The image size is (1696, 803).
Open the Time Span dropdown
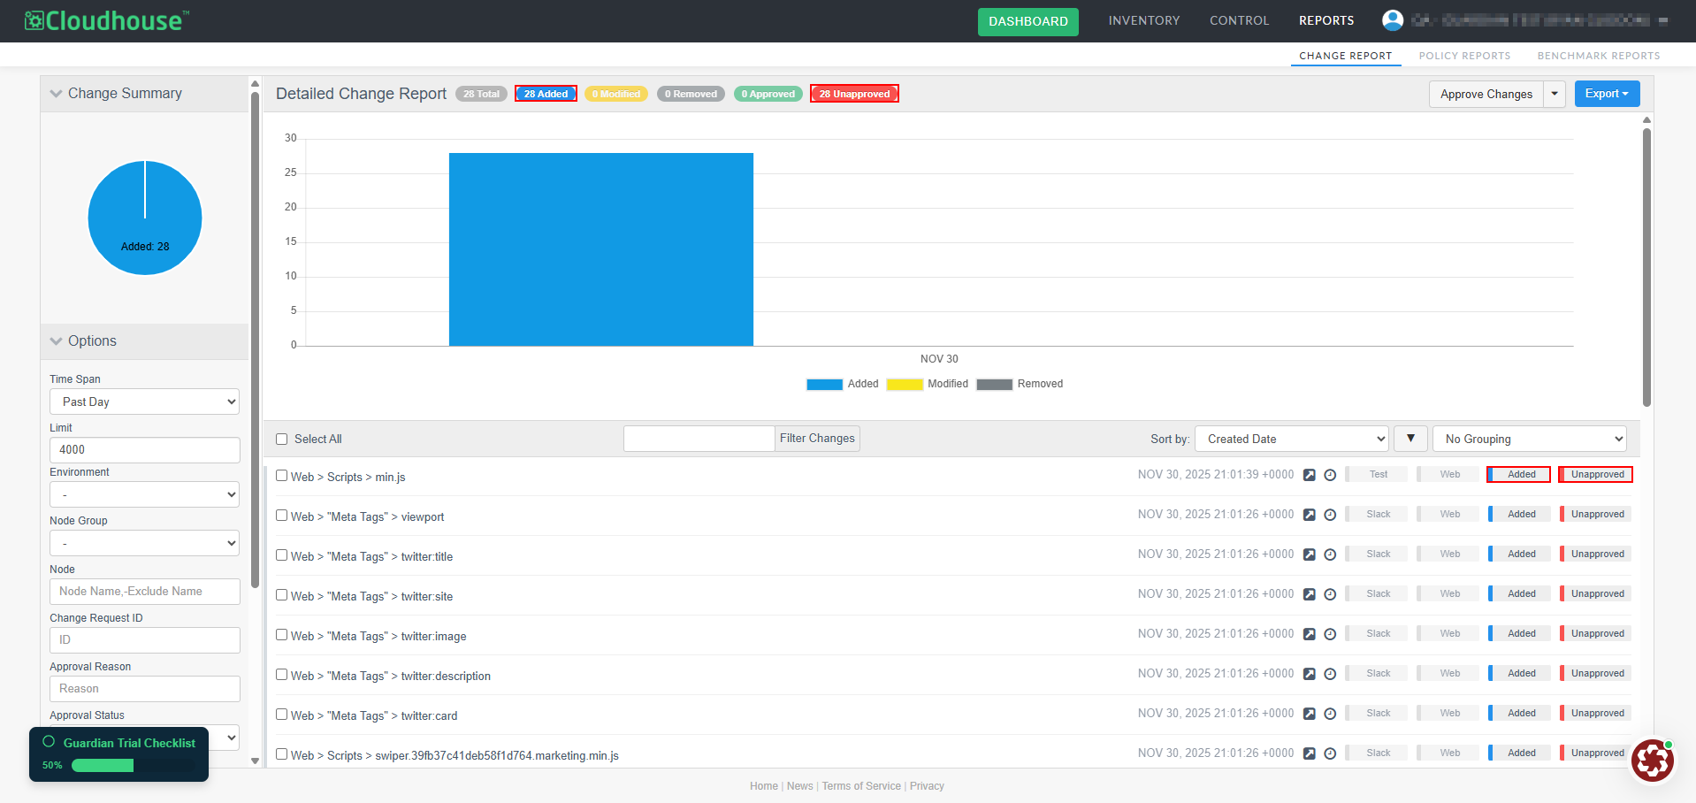pyautogui.click(x=144, y=401)
